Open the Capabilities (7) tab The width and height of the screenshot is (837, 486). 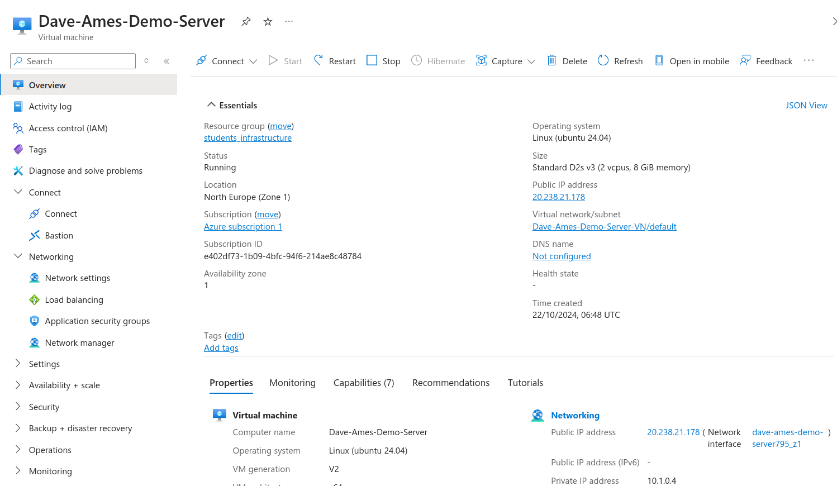pyautogui.click(x=364, y=383)
